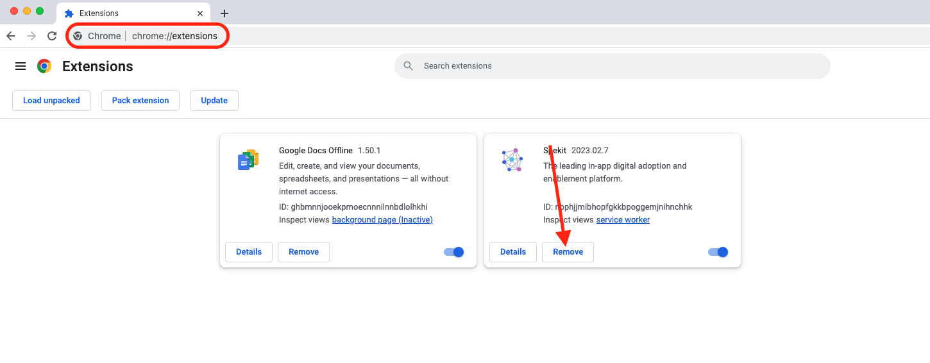
Task: Click the Spekit extension icon
Action: point(512,160)
